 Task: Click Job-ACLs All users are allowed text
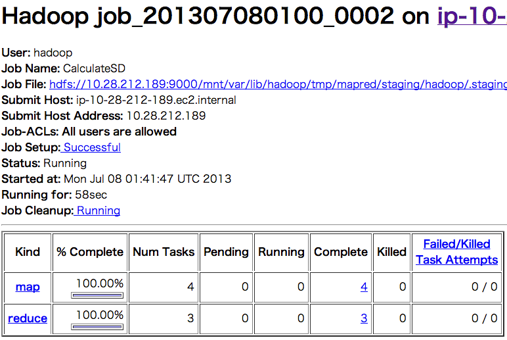(89, 132)
